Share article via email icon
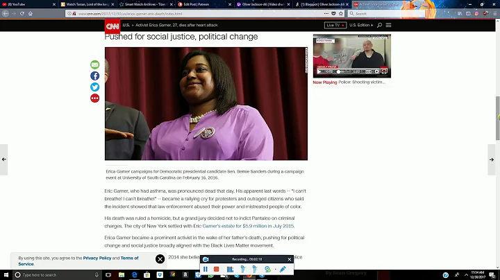Image resolution: width=500 pixels, height=280 pixels. 94,64
